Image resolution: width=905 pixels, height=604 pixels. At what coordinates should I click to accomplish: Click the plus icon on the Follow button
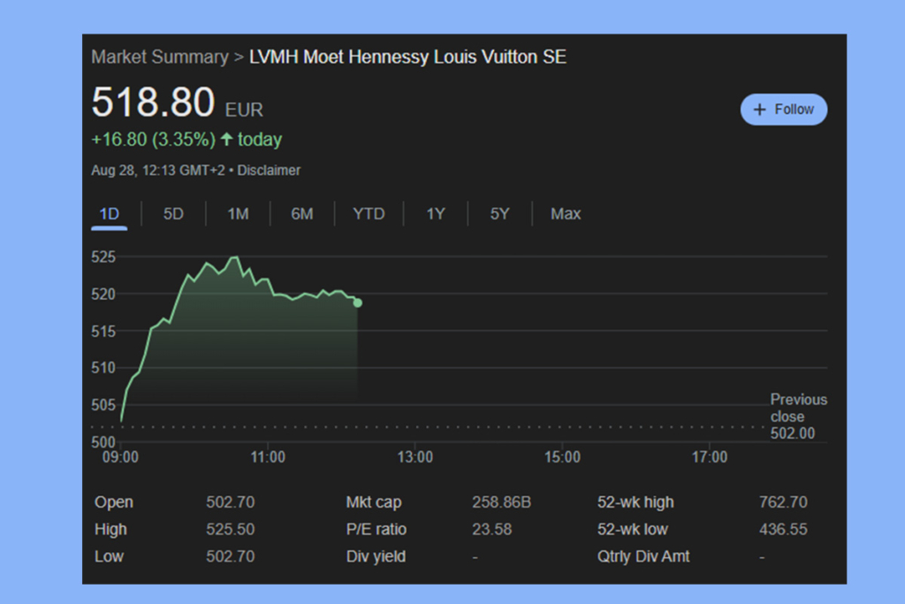[760, 109]
